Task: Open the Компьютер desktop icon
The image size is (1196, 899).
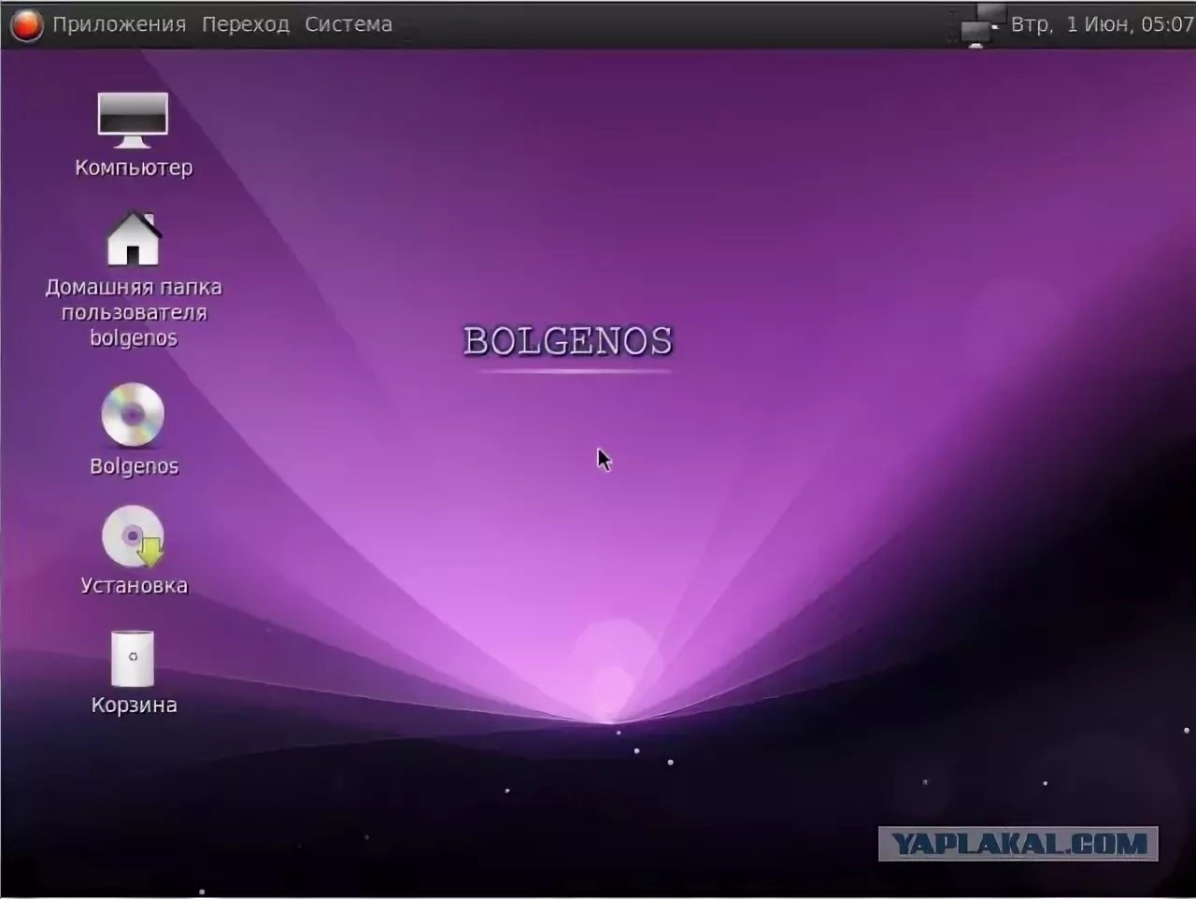Action: pos(133,120)
